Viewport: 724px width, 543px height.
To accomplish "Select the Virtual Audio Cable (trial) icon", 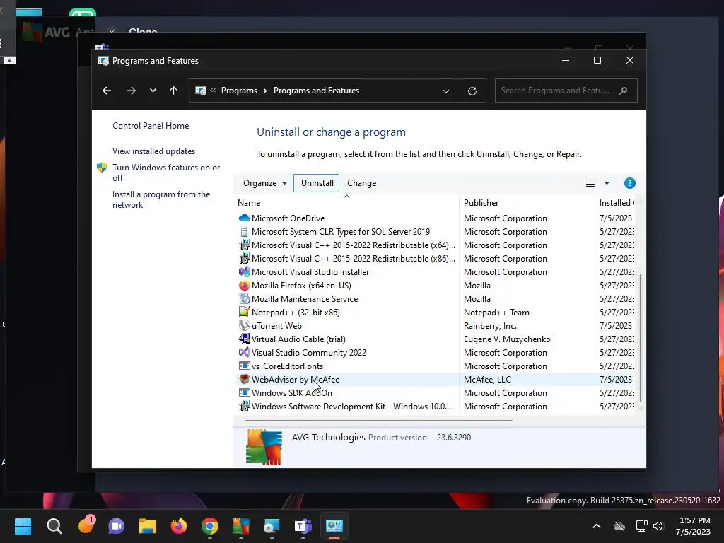I will [x=244, y=339].
